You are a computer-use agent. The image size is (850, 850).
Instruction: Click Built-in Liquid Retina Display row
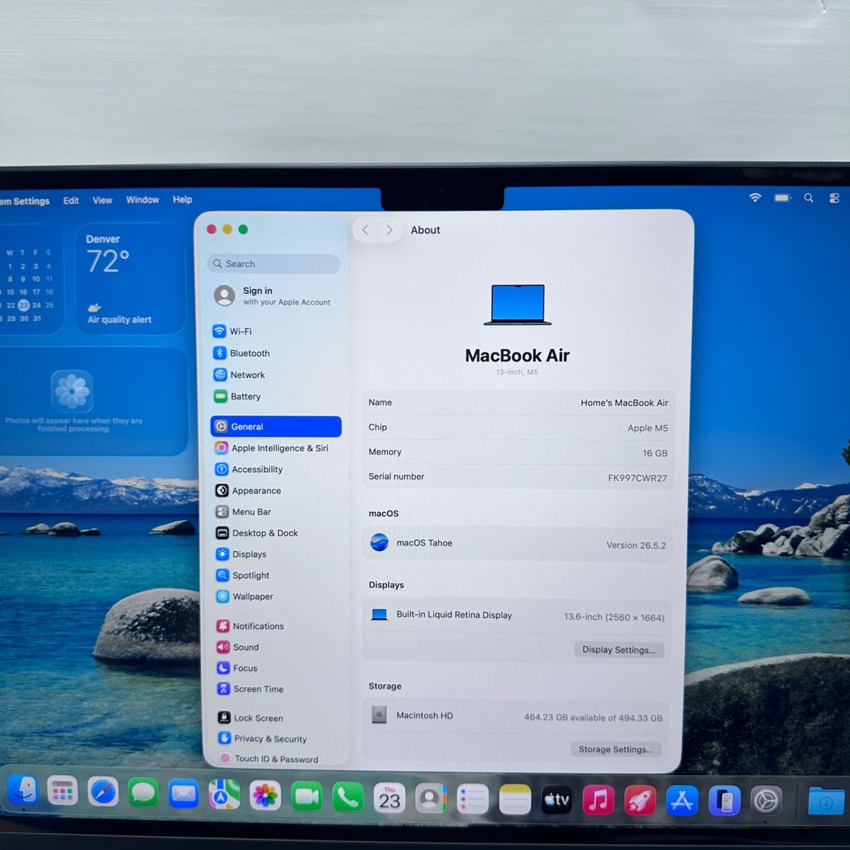point(517,616)
